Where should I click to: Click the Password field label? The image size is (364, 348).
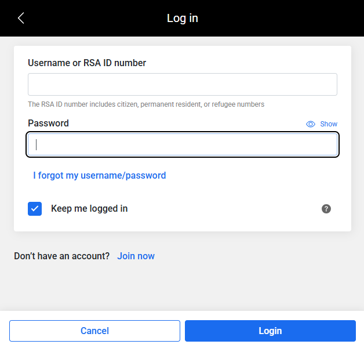click(x=48, y=123)
